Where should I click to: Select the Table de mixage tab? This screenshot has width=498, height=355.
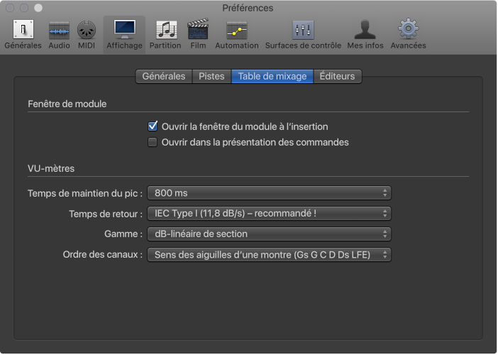point(272,76)
